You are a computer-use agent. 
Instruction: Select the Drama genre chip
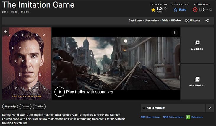25,107
